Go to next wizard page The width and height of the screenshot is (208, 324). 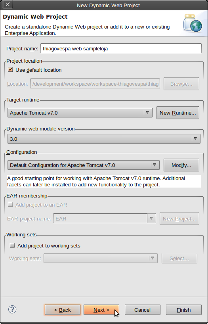(101, 310)
